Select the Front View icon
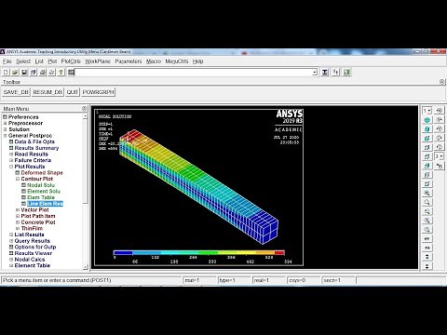Viewport: 447px width, 335px height. tap(427, 138)
